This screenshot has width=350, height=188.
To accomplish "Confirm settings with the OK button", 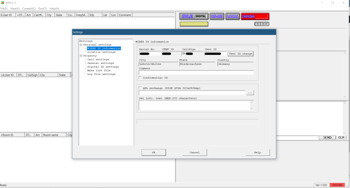I will [153, 152].
